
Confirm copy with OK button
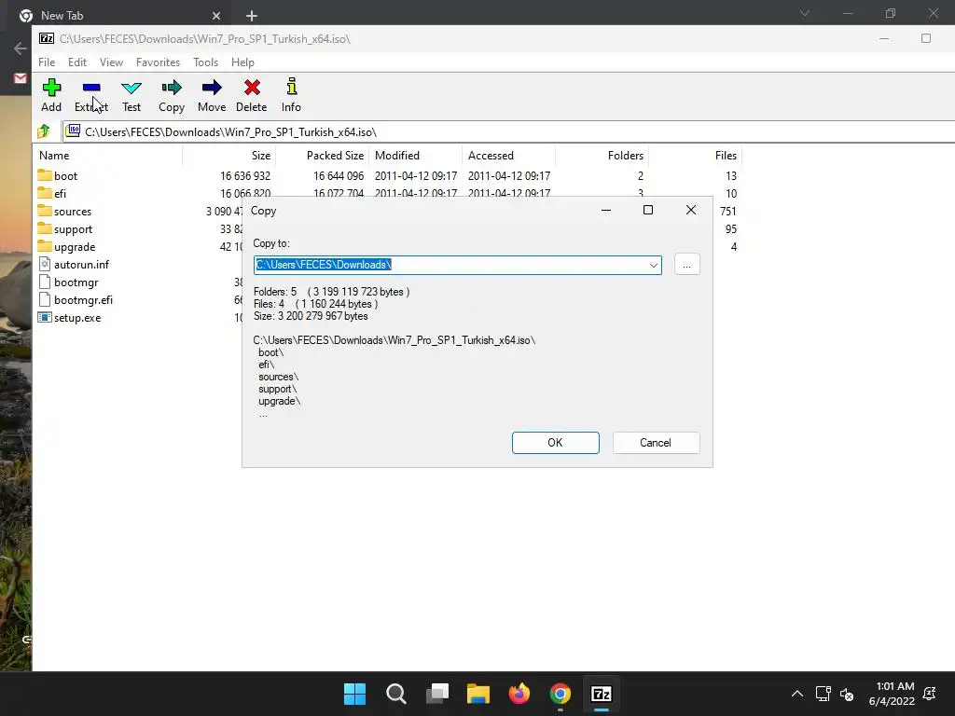click(x=556, y=443)
